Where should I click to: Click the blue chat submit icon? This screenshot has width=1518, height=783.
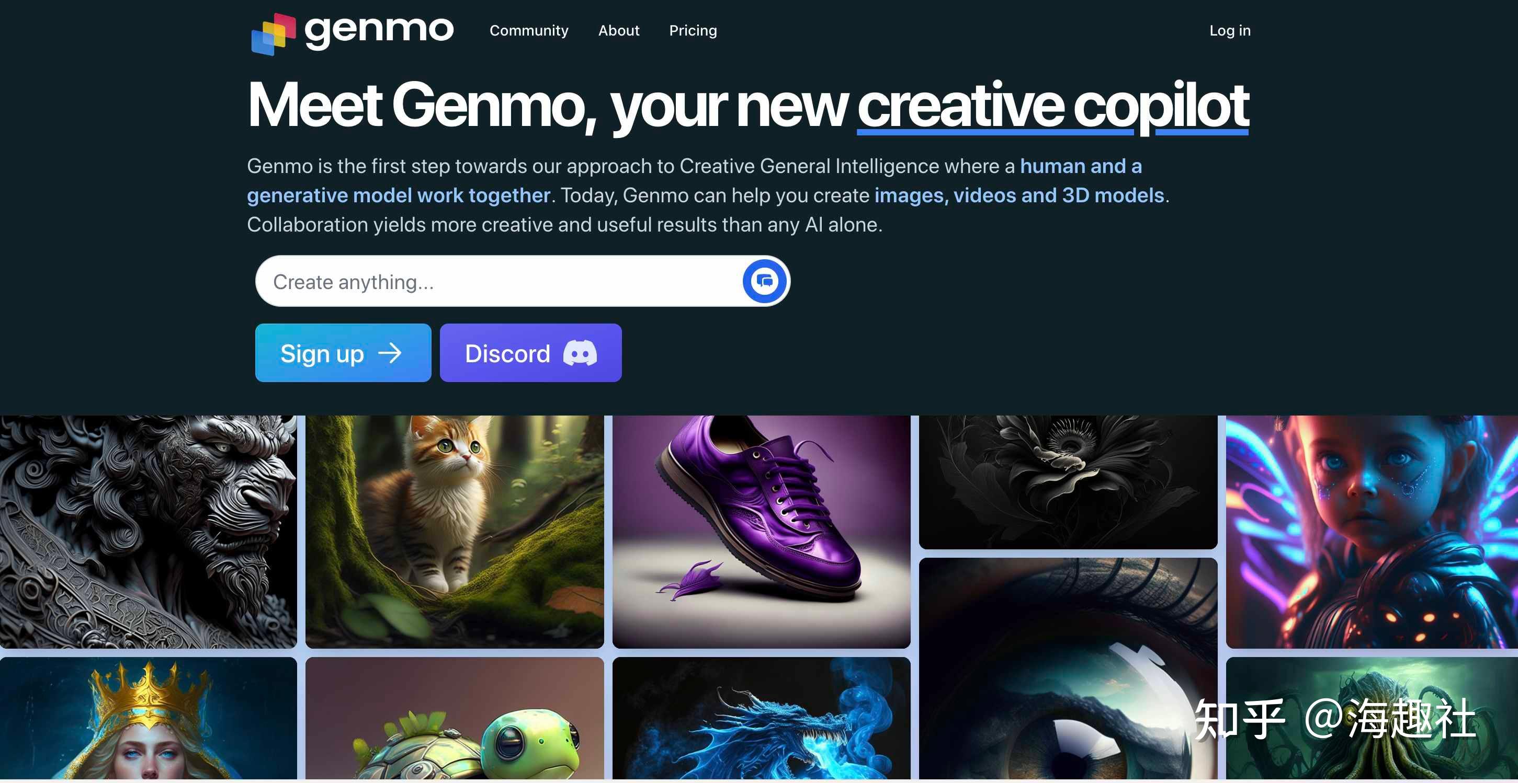[764, 281]
